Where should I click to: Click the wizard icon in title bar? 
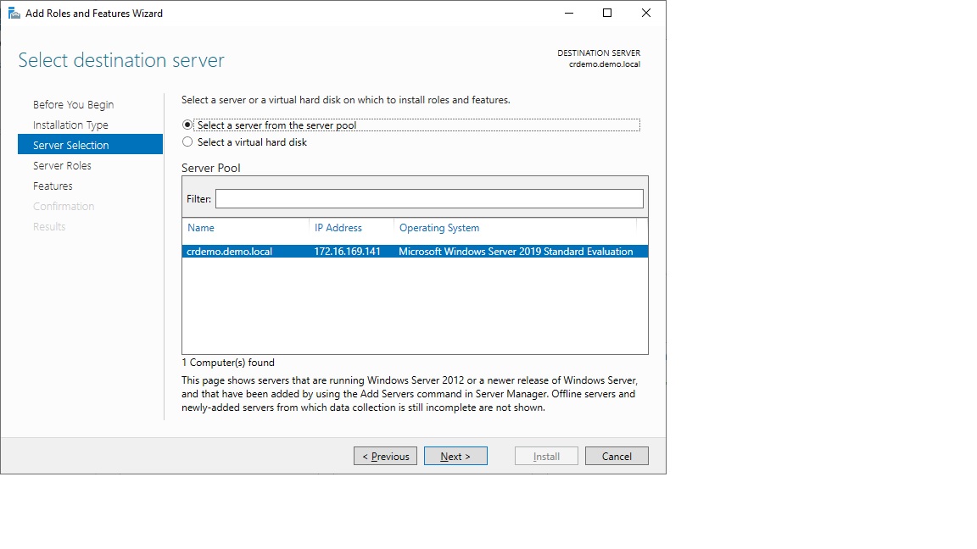pos(14,13)
